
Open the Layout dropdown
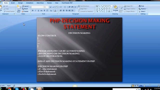click(26, 6)
